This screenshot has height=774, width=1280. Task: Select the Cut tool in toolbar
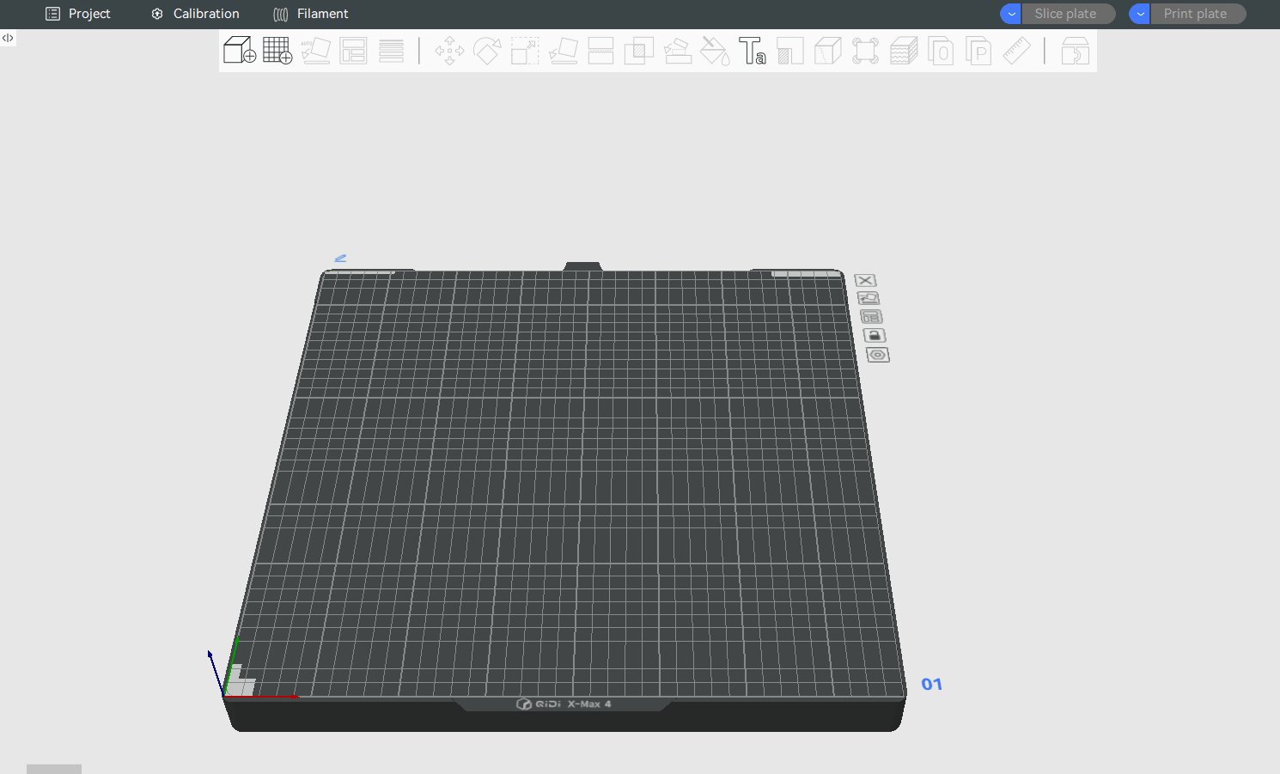point(600,51)
